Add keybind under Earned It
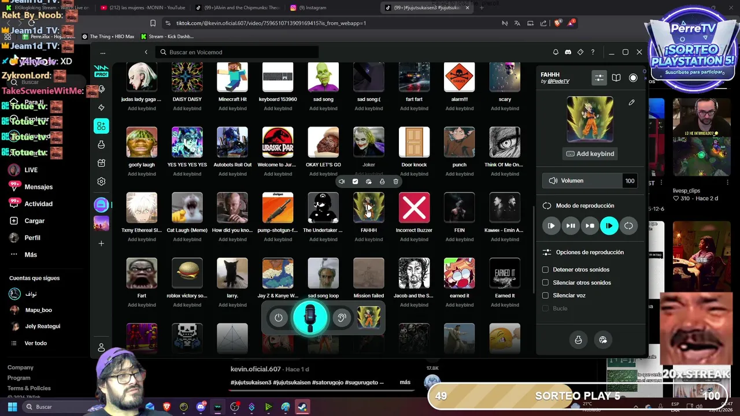 505,305
